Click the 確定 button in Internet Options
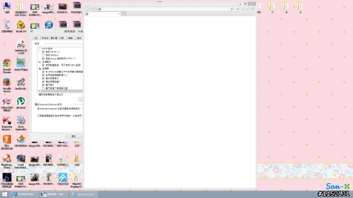The width and height of the screenshot is (353, 198). pos(73,136)
